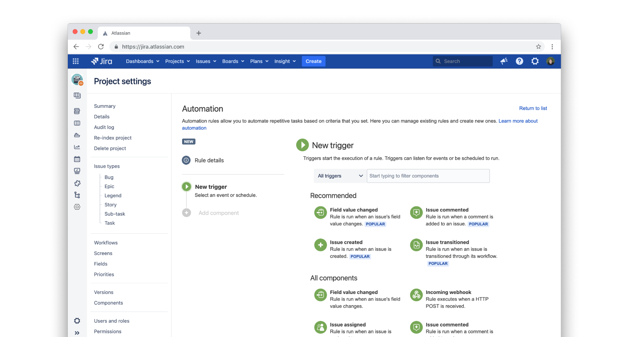This screenshot has width=623, height=337.
Task: Click the filter components input field
Action: pos(427,176)
